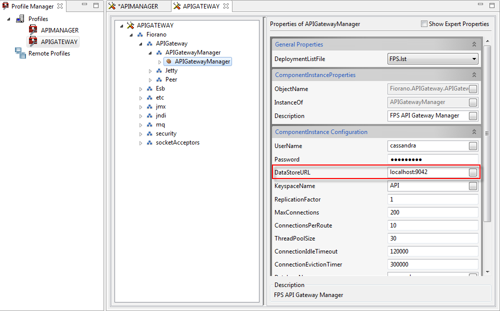Minimize the Profile Manager panel
The height and width of the screenshot is (311, 500).
pos(84,6)
